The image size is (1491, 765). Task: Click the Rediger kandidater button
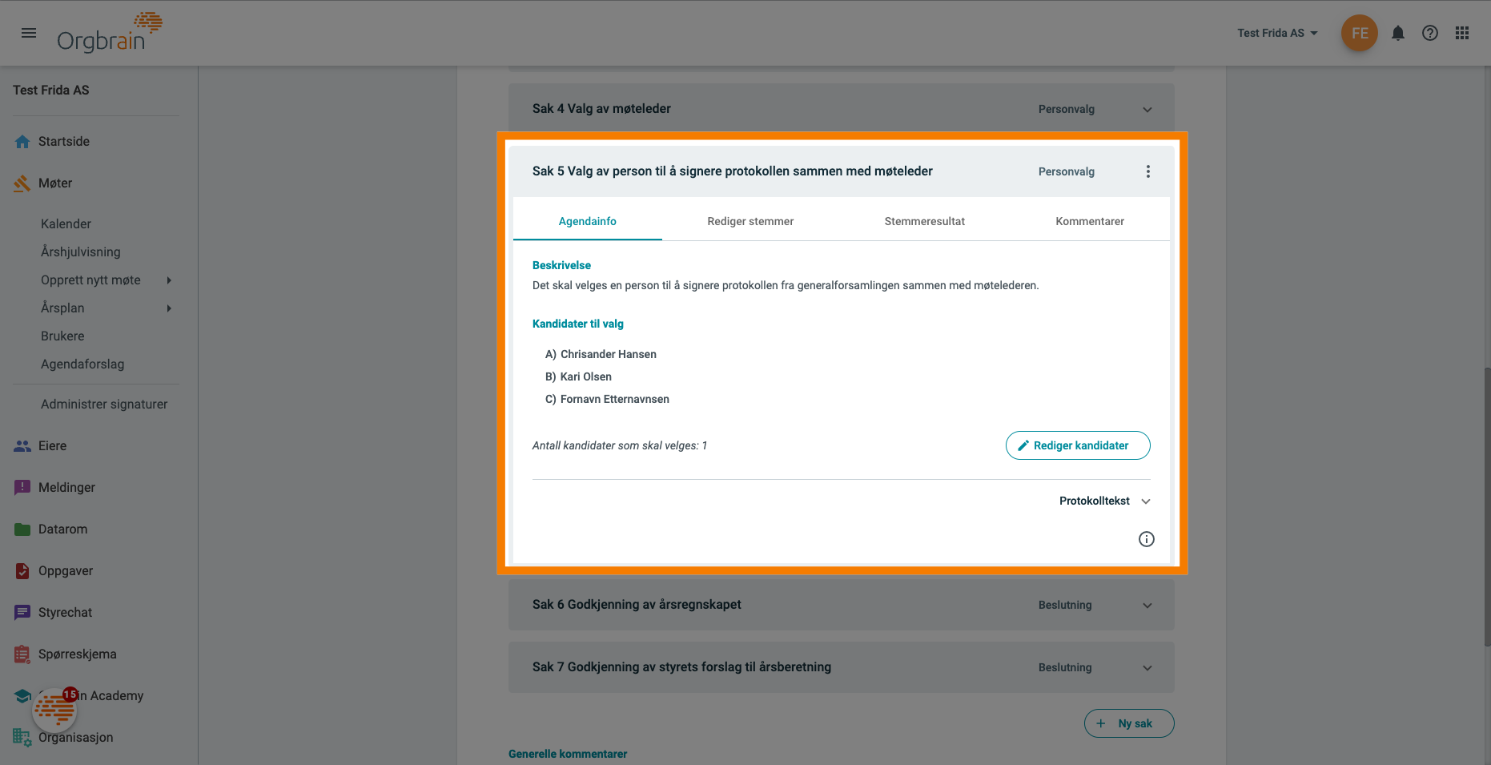[1078, 445]
